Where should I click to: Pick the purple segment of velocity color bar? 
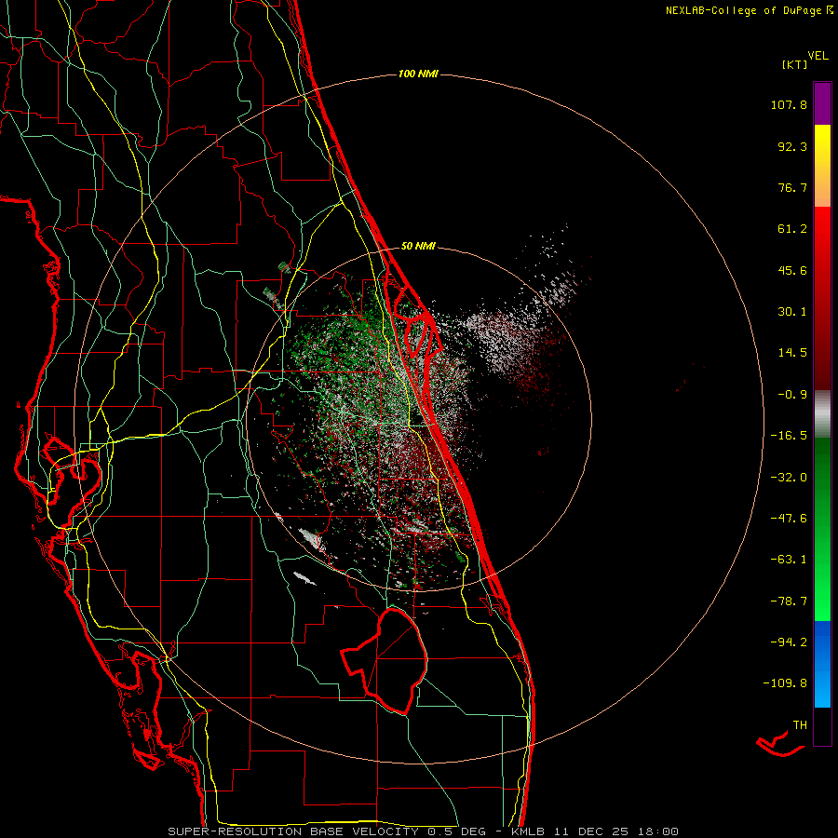[x=822, y=103]
